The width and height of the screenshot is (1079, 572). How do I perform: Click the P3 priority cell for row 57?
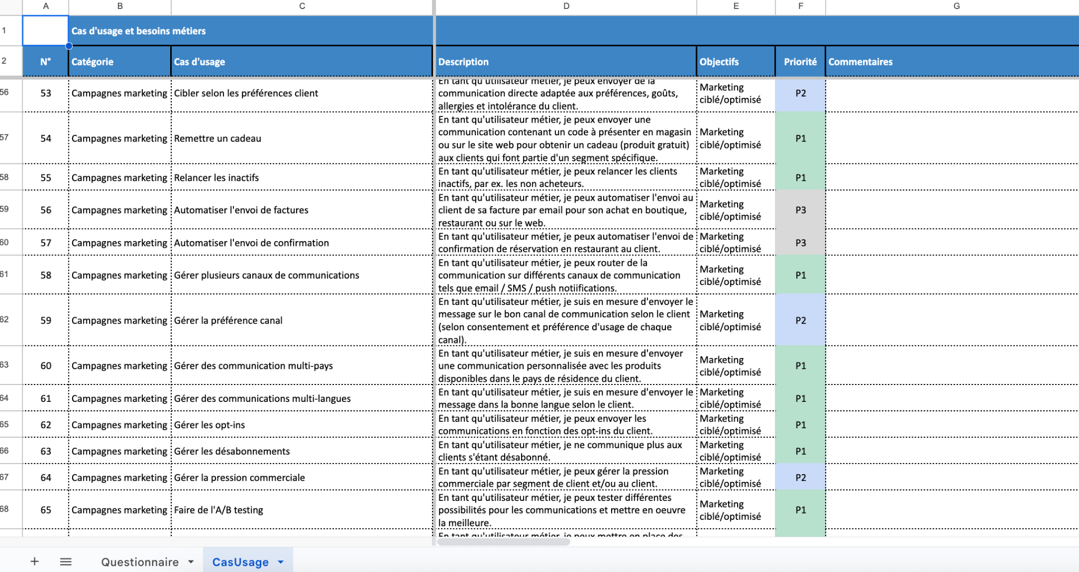click(800, 242)
